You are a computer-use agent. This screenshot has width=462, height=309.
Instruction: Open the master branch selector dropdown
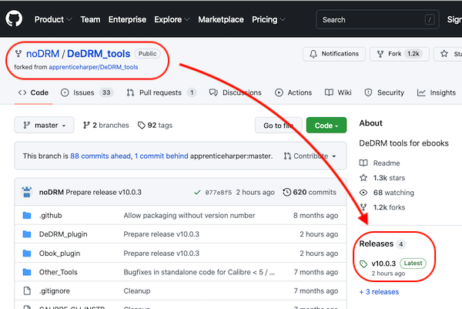44,126
